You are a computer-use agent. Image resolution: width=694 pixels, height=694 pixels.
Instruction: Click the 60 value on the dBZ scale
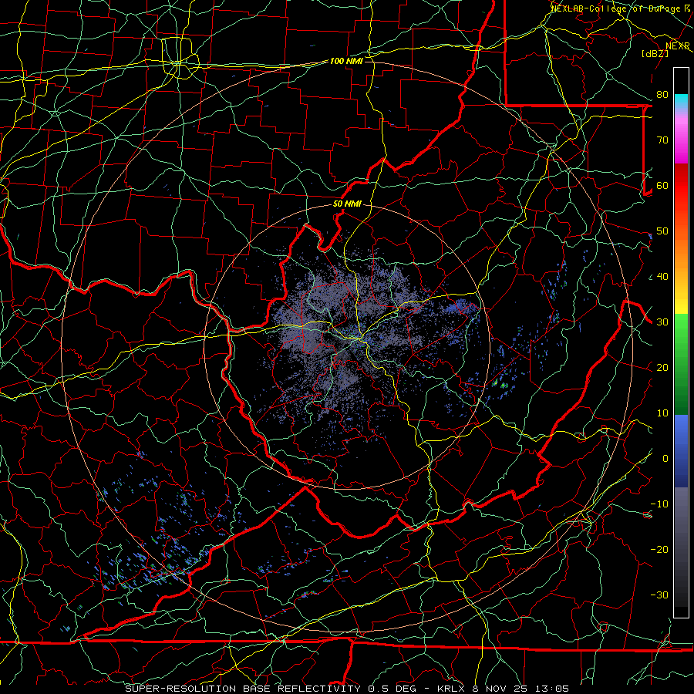click(x=662, y=185)
